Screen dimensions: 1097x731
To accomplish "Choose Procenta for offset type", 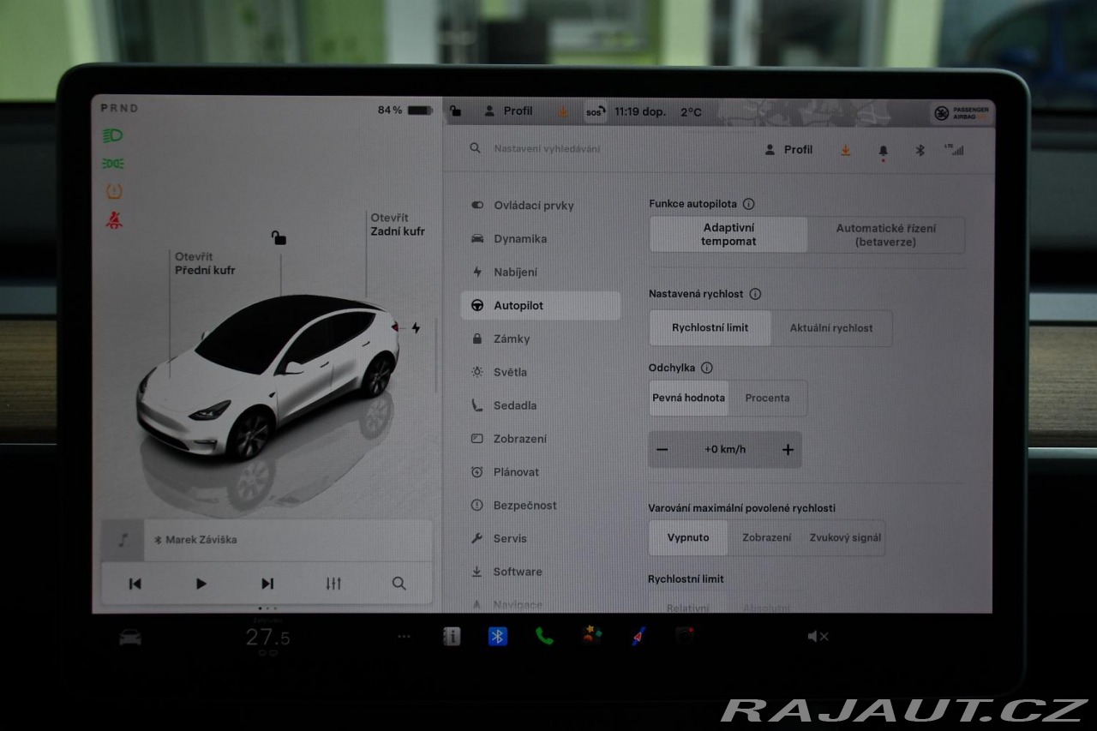I will 767,398.
